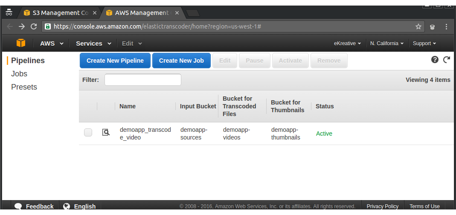456x215 pixels.
Task: Click the AWS orange cube home icon
Action: (x=21, y=43)
